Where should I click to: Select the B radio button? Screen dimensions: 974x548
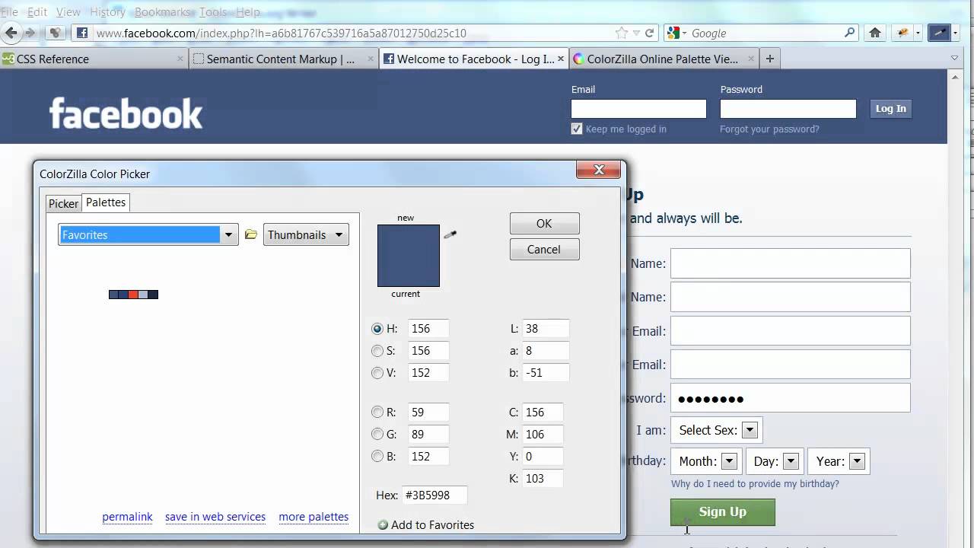coord(377,456)
